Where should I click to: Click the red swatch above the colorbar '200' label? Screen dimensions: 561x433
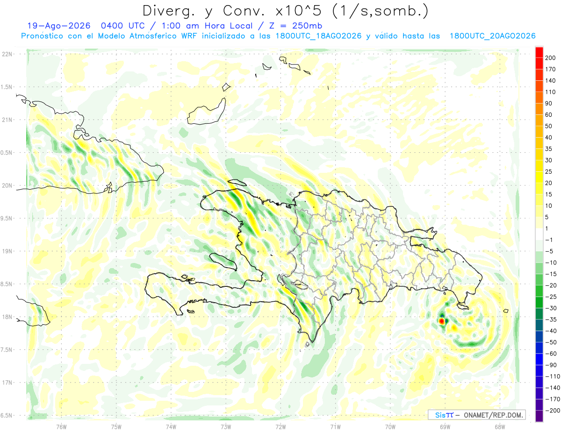[x=539, y=52]
